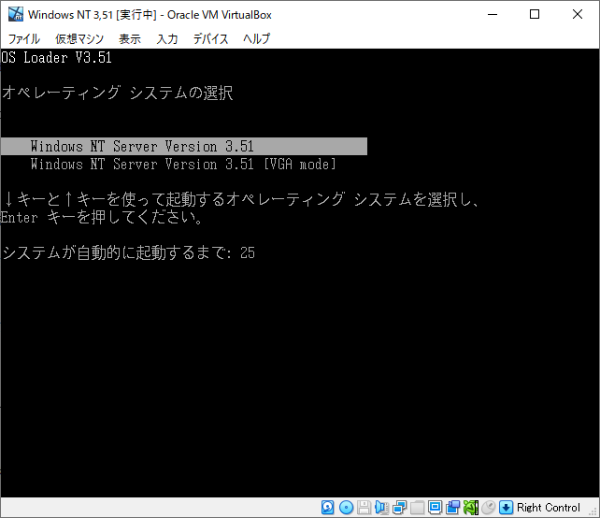Click the OS Loader V3.51 text
The width and height of the screenshot is (600, 518).
[56, 58]
